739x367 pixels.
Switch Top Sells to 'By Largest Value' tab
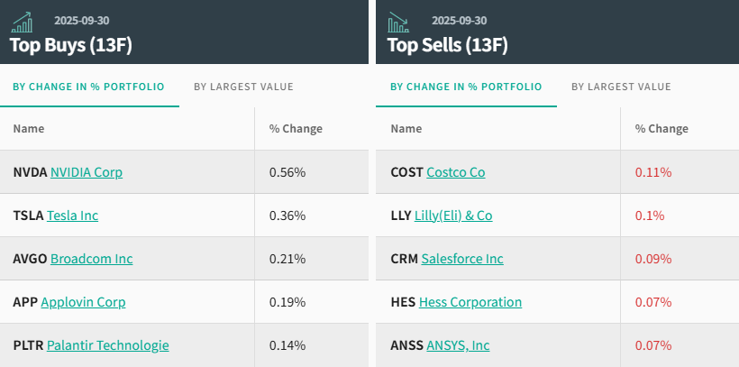tap(621, 87)
